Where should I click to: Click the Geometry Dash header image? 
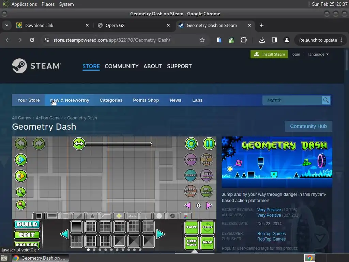pyautogui.click(x=277, y=162)
